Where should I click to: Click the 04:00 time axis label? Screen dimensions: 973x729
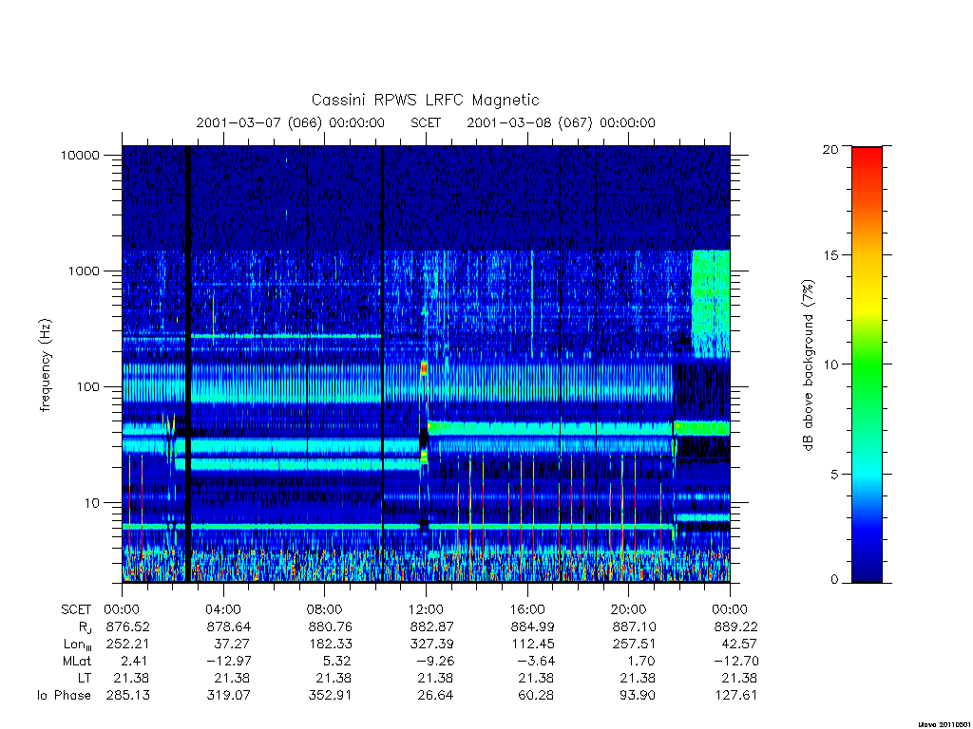pyautogui.click(x=223, y=610)
